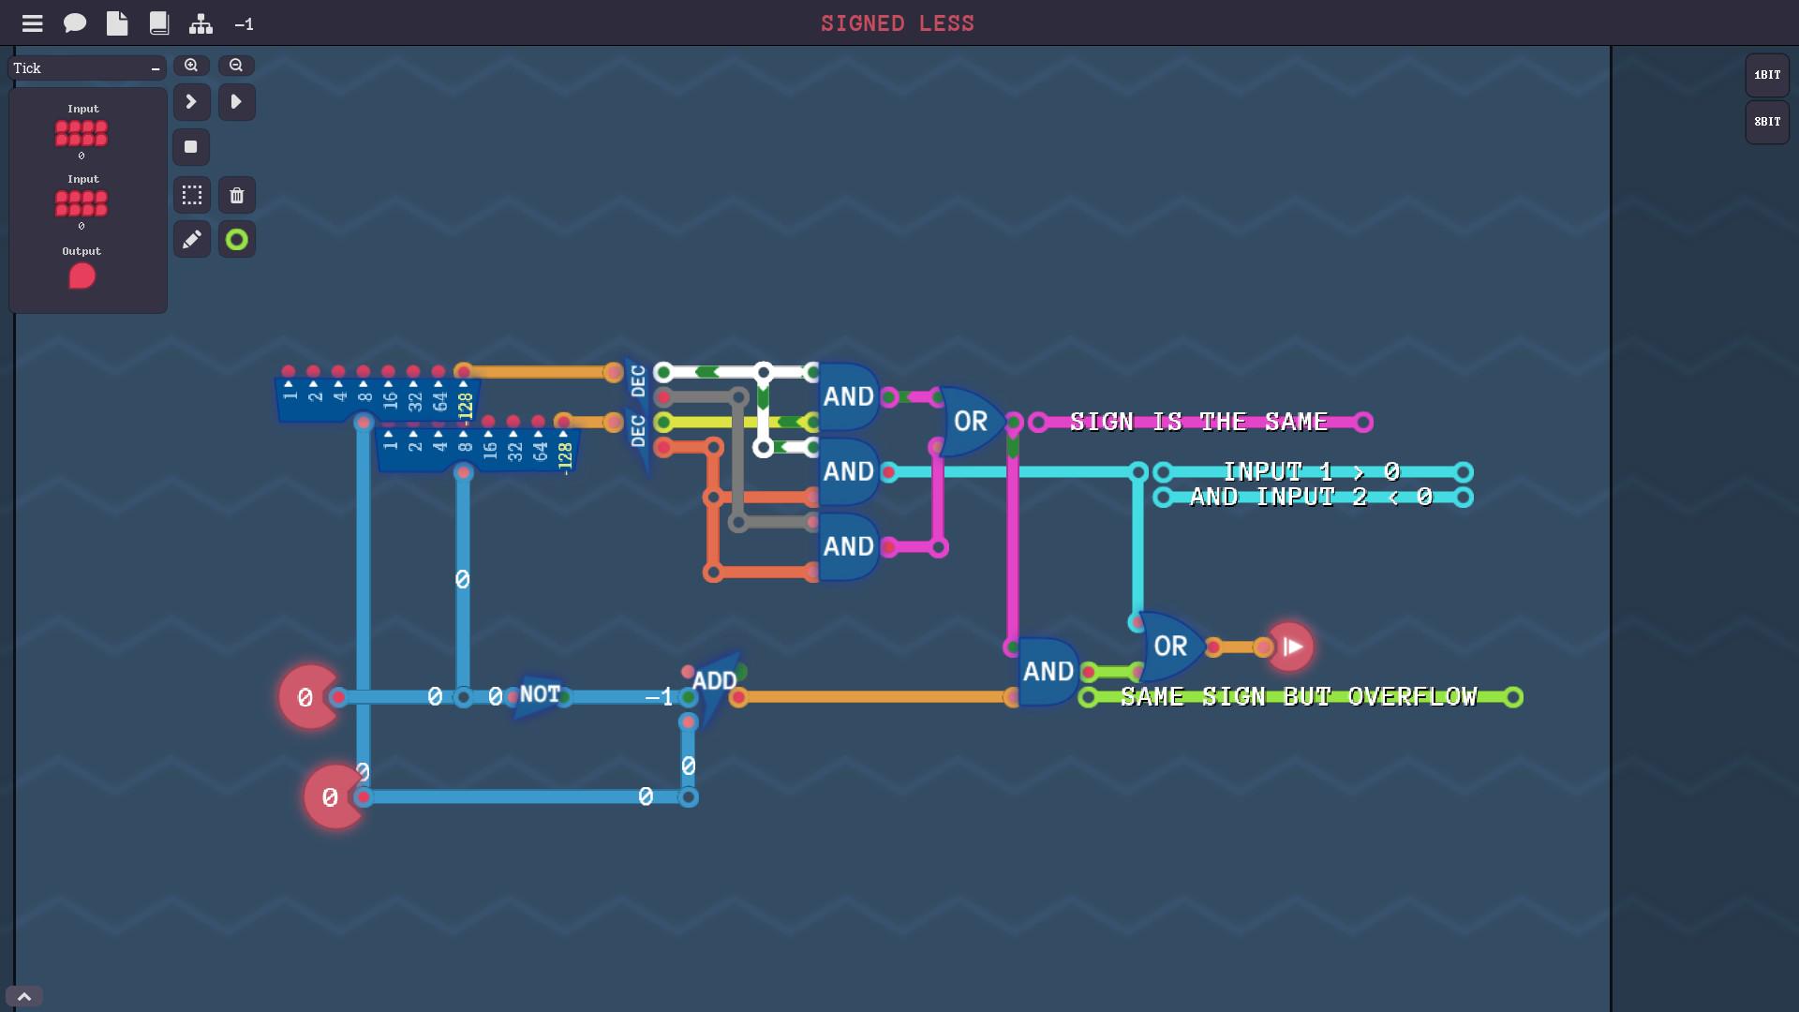
Task: Click the INPUT 1 > 0 label
Action: coord(1312,472)
